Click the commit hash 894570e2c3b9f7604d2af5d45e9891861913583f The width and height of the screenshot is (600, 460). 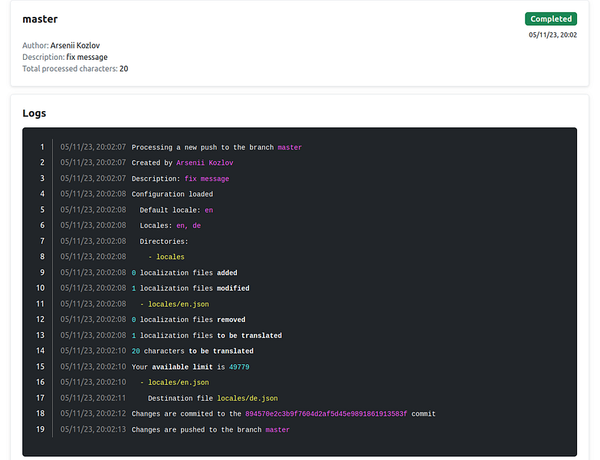(x=326, y=414)
